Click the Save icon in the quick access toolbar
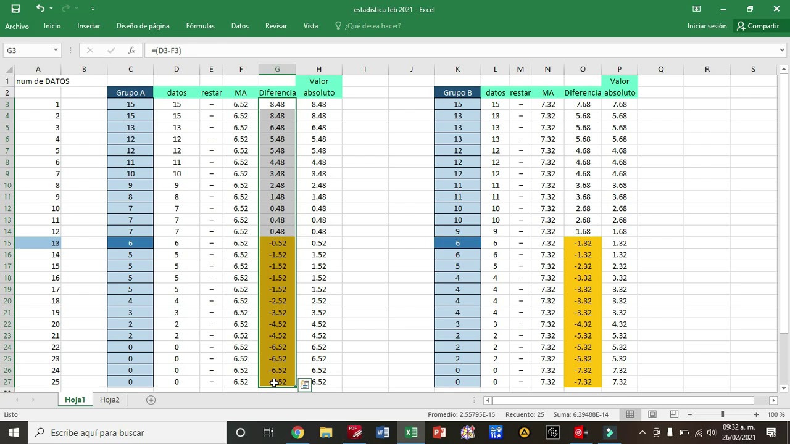 [x=15, y=9]
